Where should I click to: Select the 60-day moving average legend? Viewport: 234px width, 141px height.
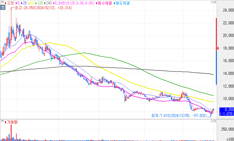click(x=31, y=3)
